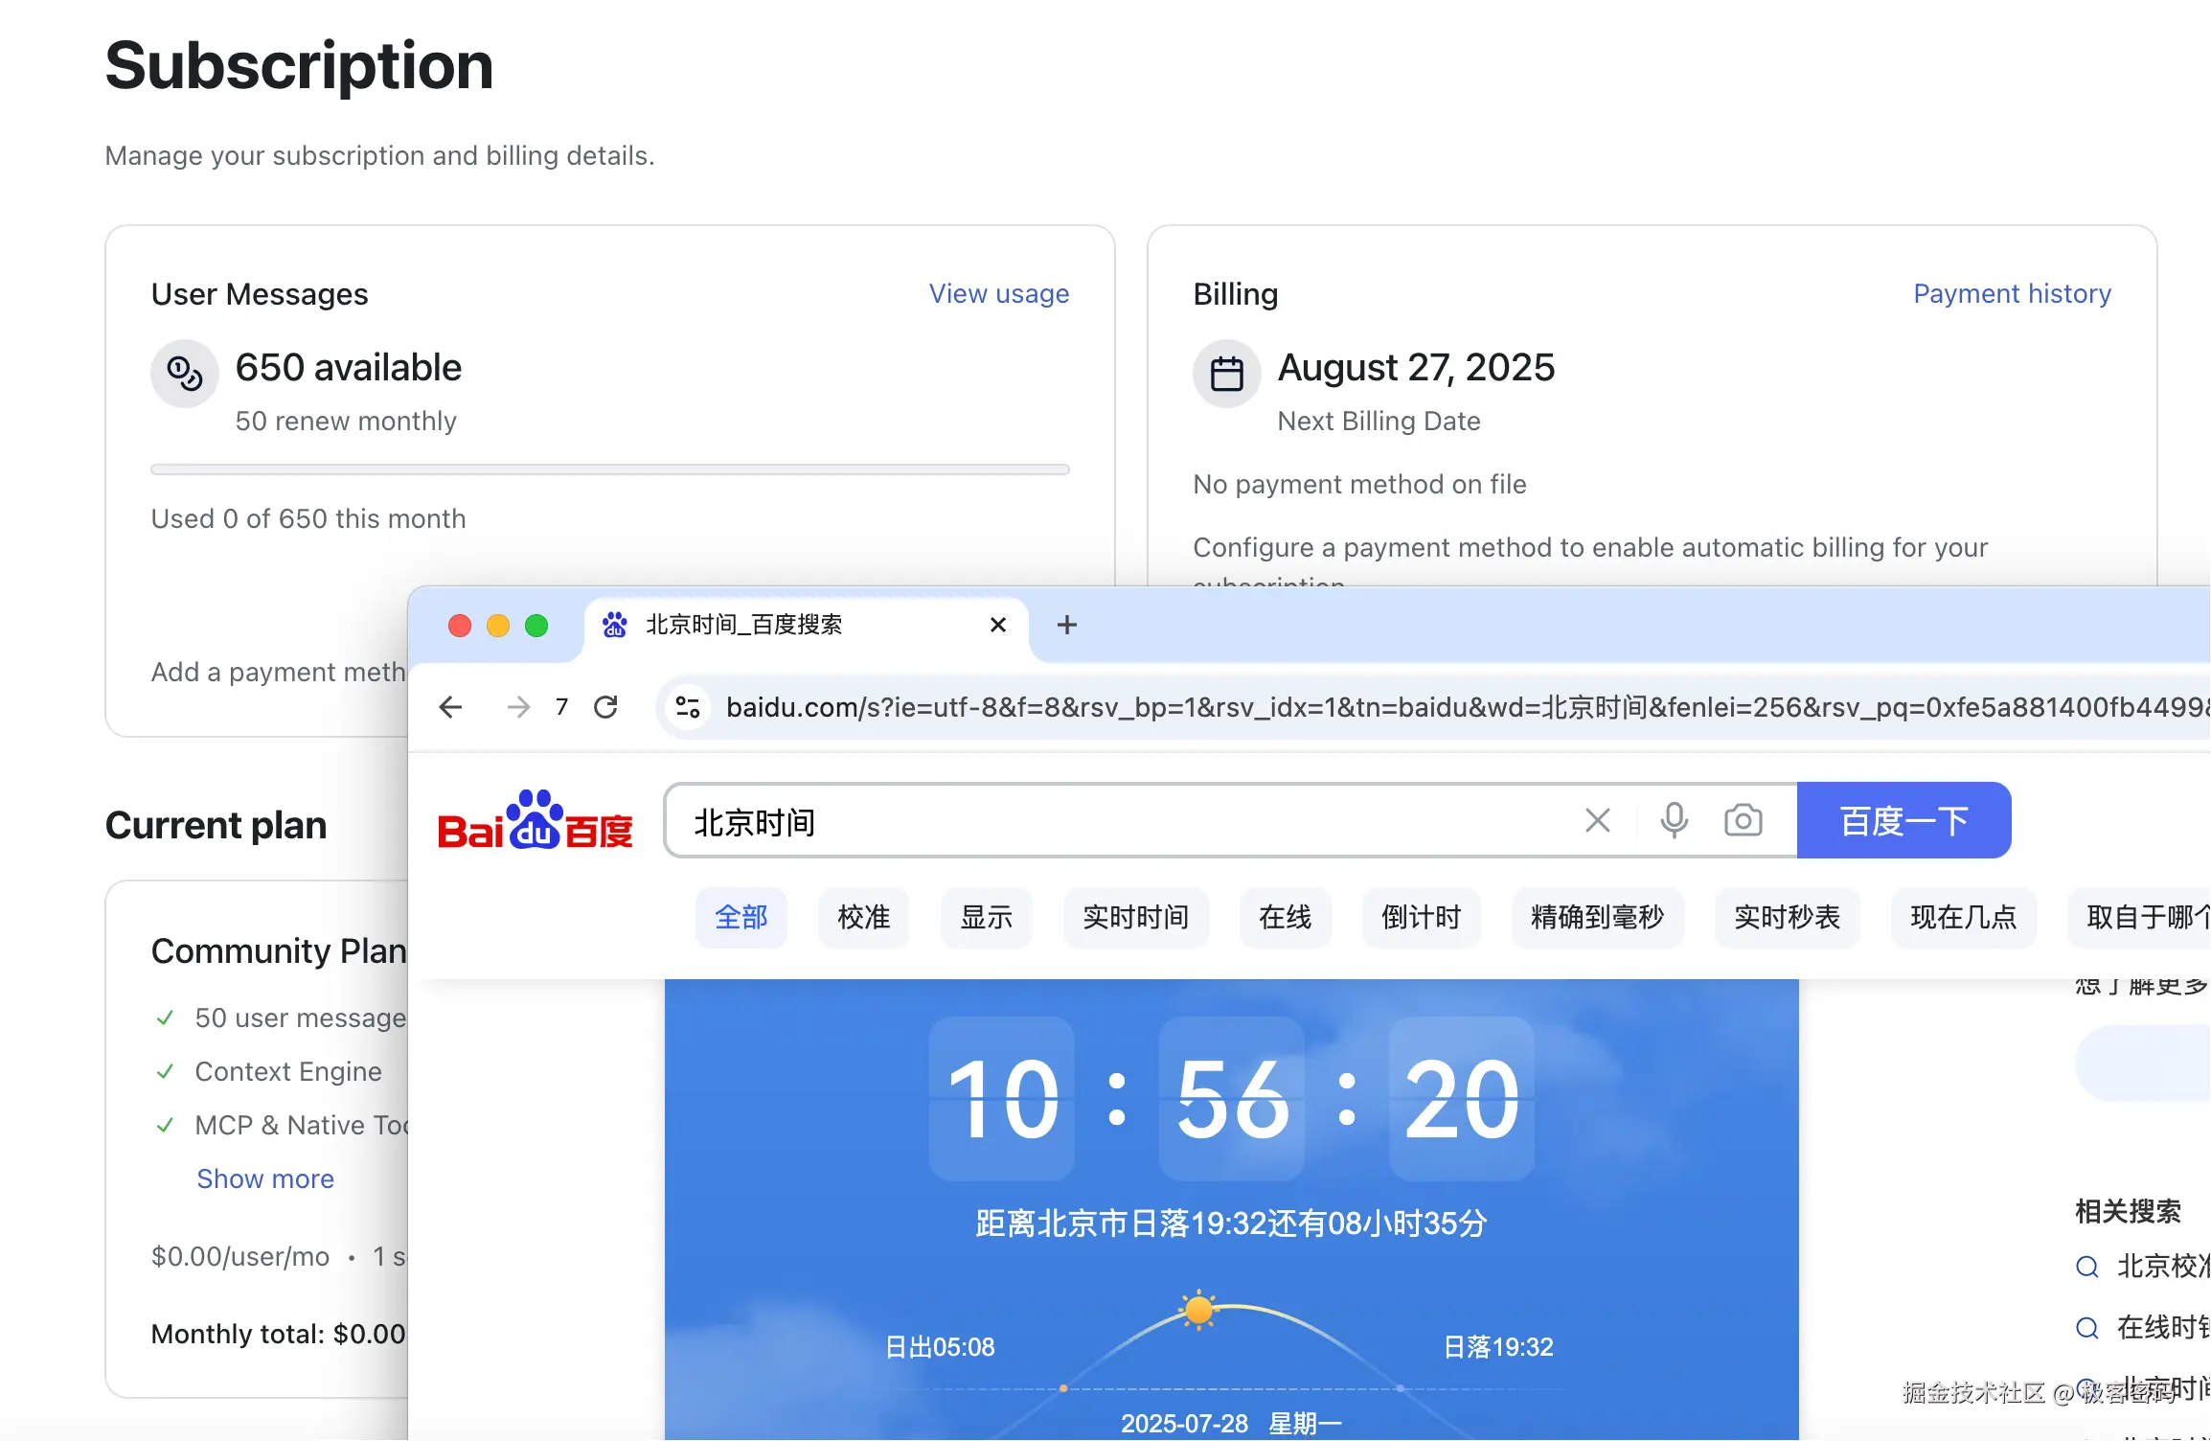Navigate back with the browser back arrow
This screenshot has height=1441, width=2211.
coord(450,707)
